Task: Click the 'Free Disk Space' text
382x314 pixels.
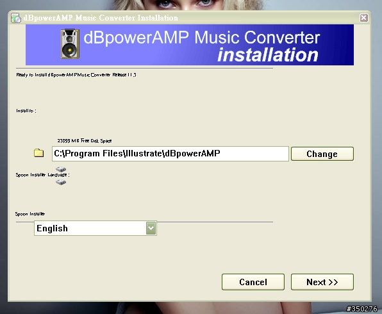Action: click(x=85, y=141)
